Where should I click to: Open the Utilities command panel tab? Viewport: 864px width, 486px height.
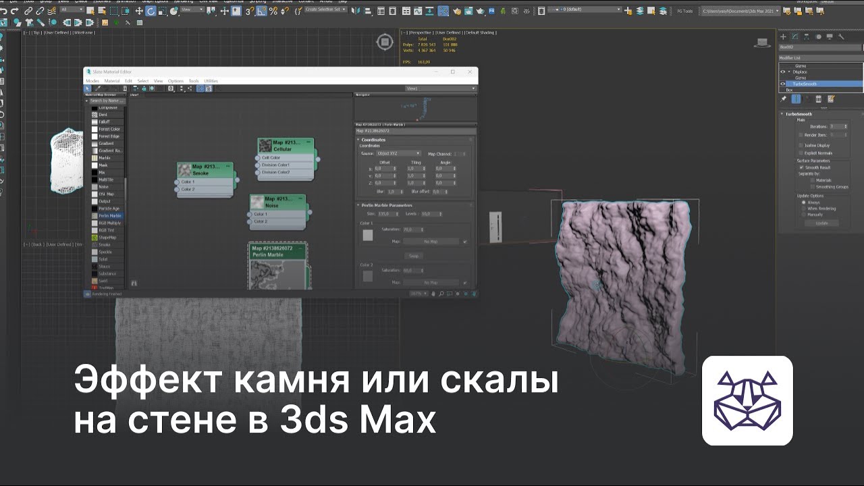841,36
